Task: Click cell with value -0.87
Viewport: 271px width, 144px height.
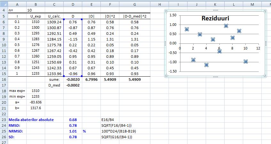Action: coord(73,28)
